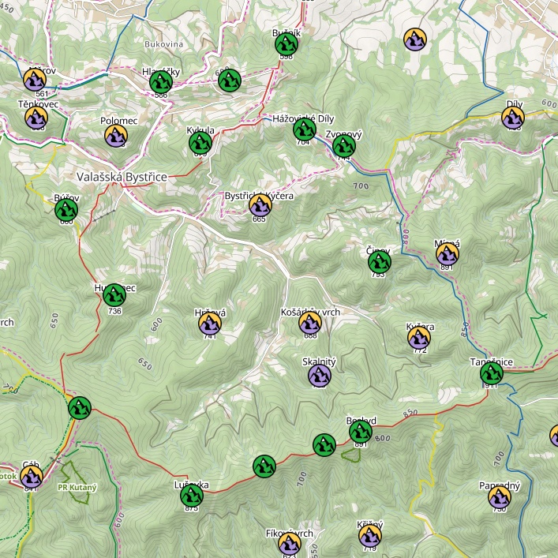
Task: Click the Bukovina place label
Action: tap(163, 44)
